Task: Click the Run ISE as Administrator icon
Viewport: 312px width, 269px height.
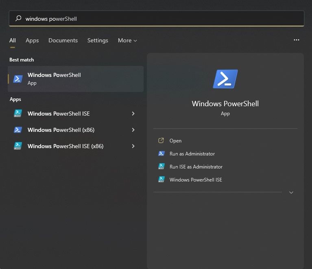Action: pos(161,166)
